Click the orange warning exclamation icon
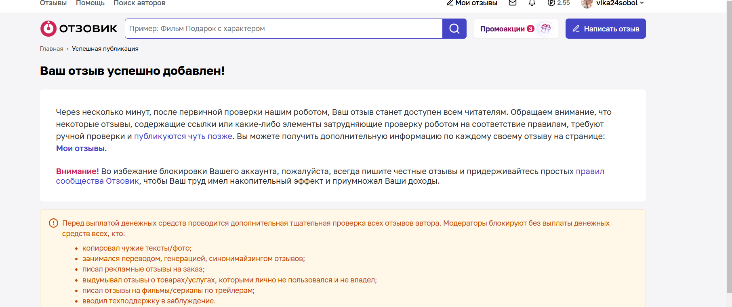This screenshot has width=732, height=307. point(53,223)
